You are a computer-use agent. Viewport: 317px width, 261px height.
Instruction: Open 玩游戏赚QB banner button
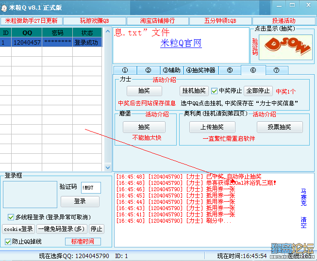coord(94,21)
